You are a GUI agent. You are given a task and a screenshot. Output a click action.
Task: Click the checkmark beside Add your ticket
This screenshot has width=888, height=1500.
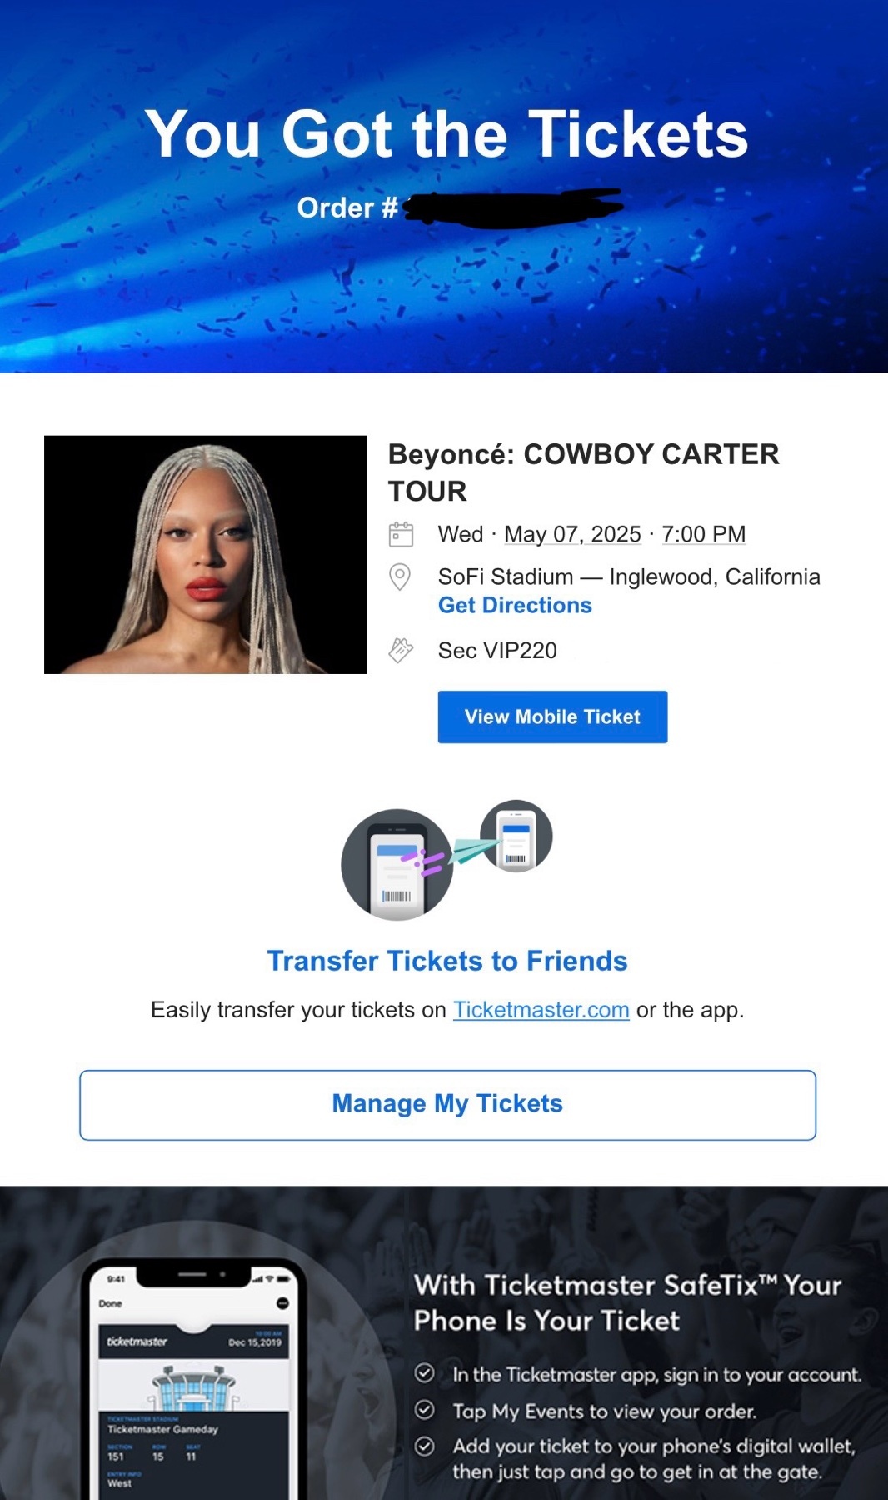pos(425,1446)
